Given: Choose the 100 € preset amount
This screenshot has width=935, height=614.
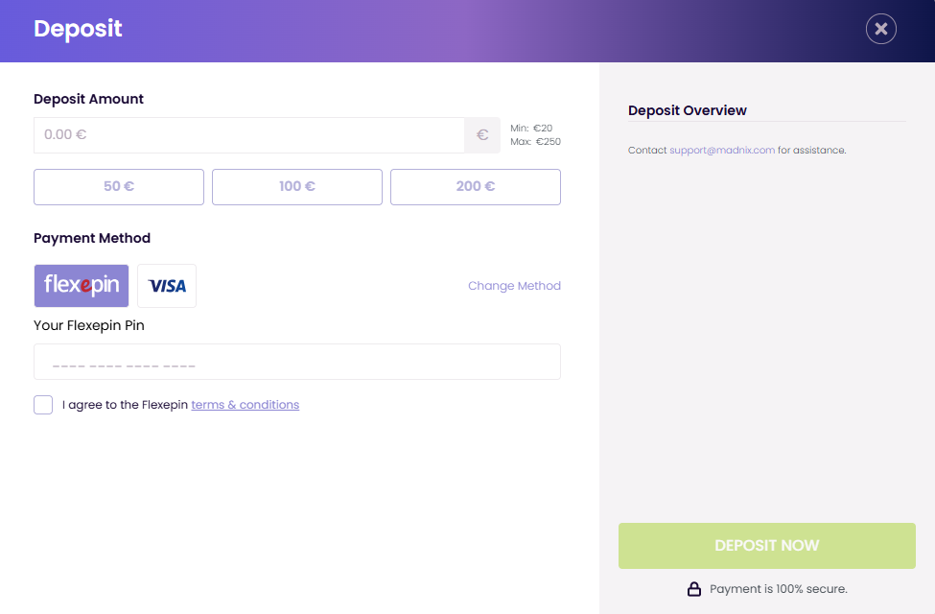Looking at the screenshot, I should pos(297,187).
